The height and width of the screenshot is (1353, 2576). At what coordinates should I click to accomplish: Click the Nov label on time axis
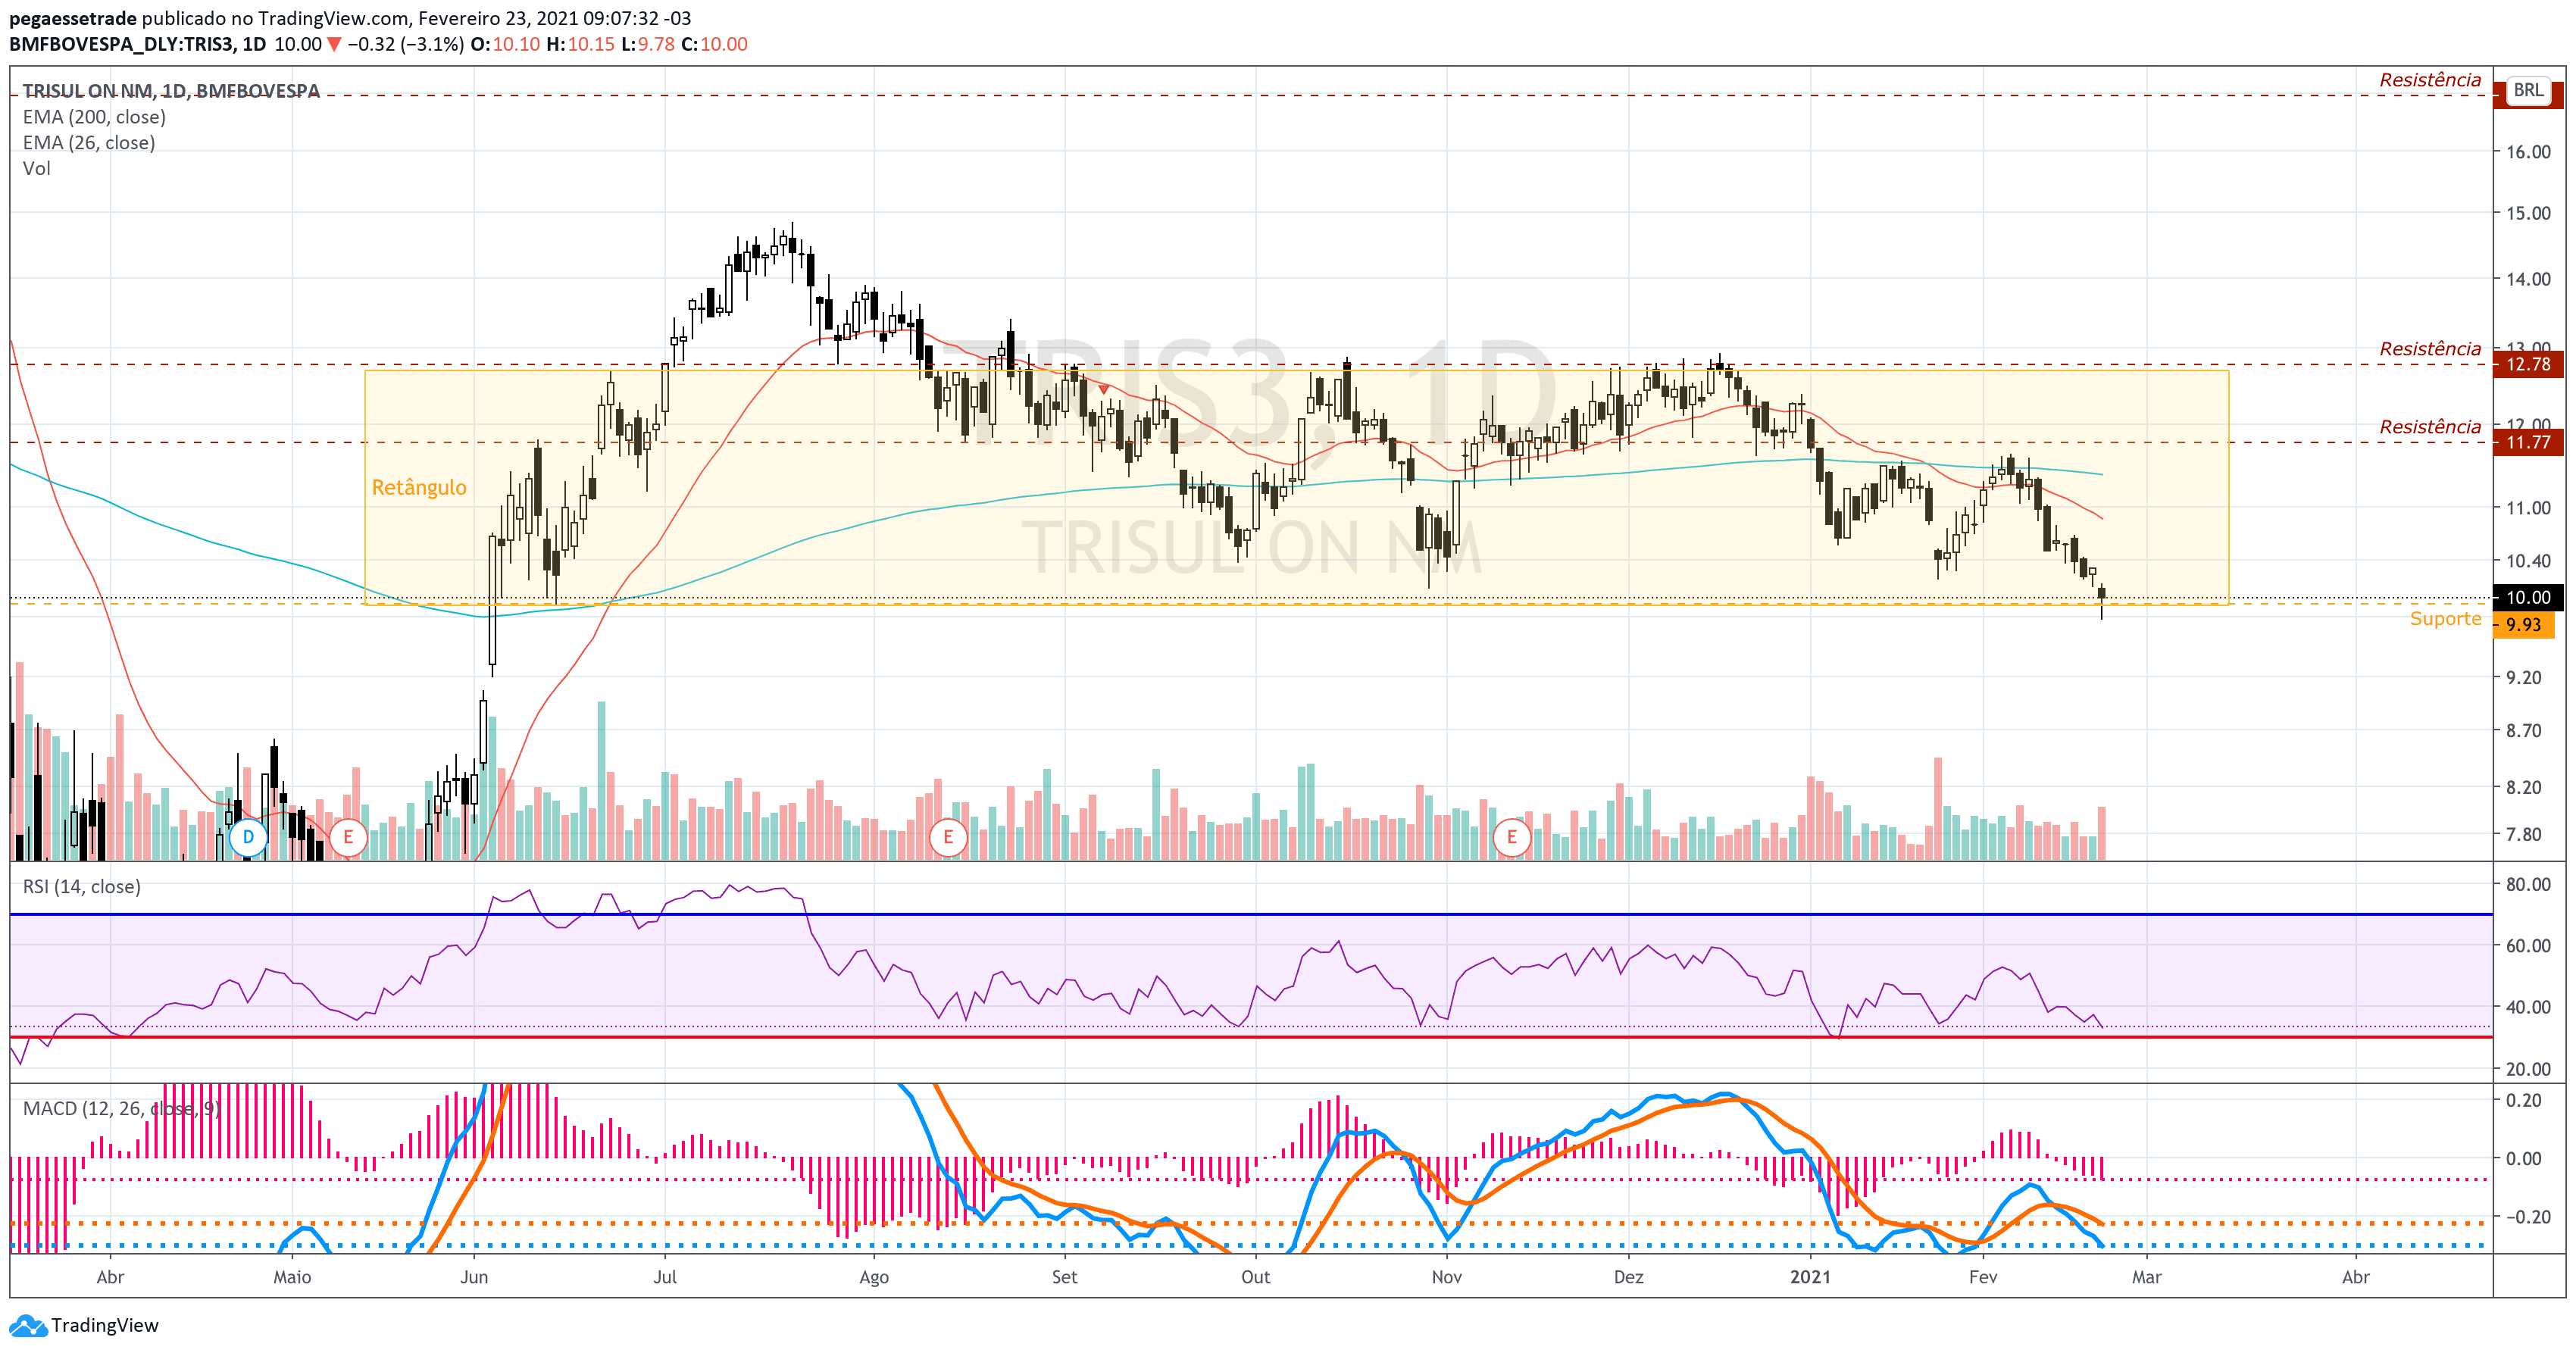click(x=1447, y=1278)
